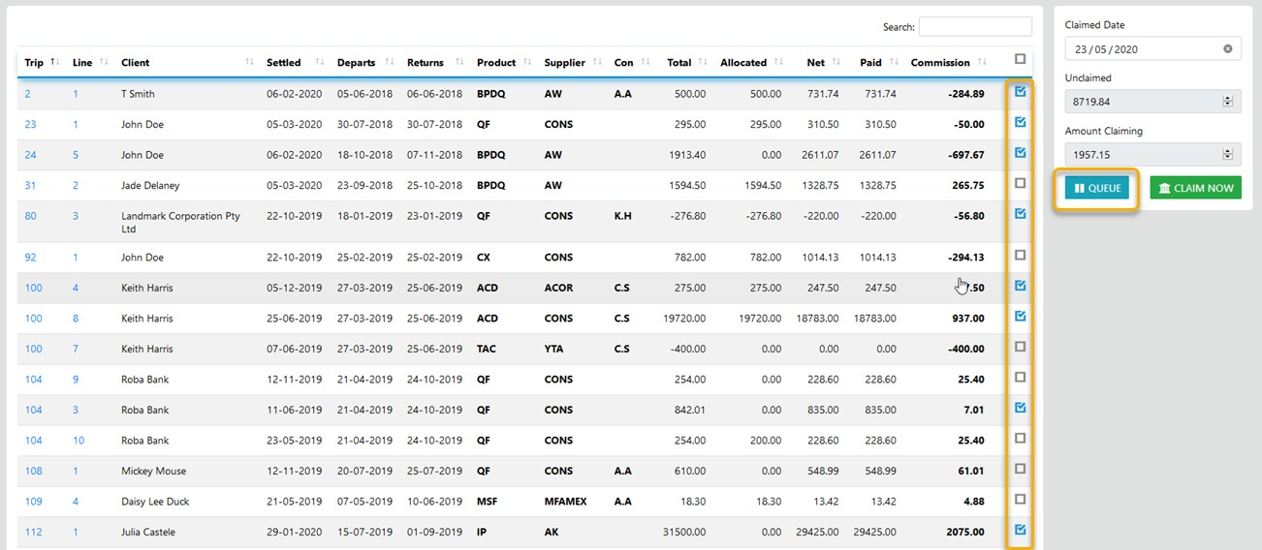Open trip 112 link
1262x550 pixels.
pos(33,532)
